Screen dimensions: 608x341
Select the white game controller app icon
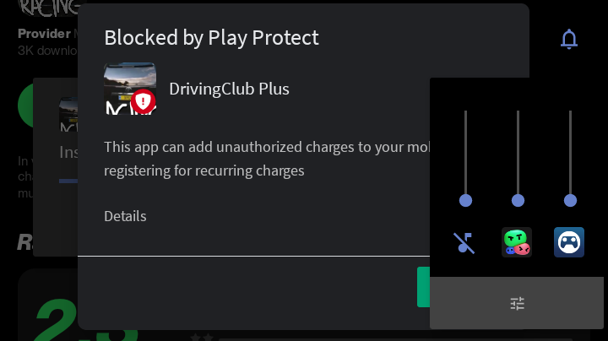click(x=569, y=242)
